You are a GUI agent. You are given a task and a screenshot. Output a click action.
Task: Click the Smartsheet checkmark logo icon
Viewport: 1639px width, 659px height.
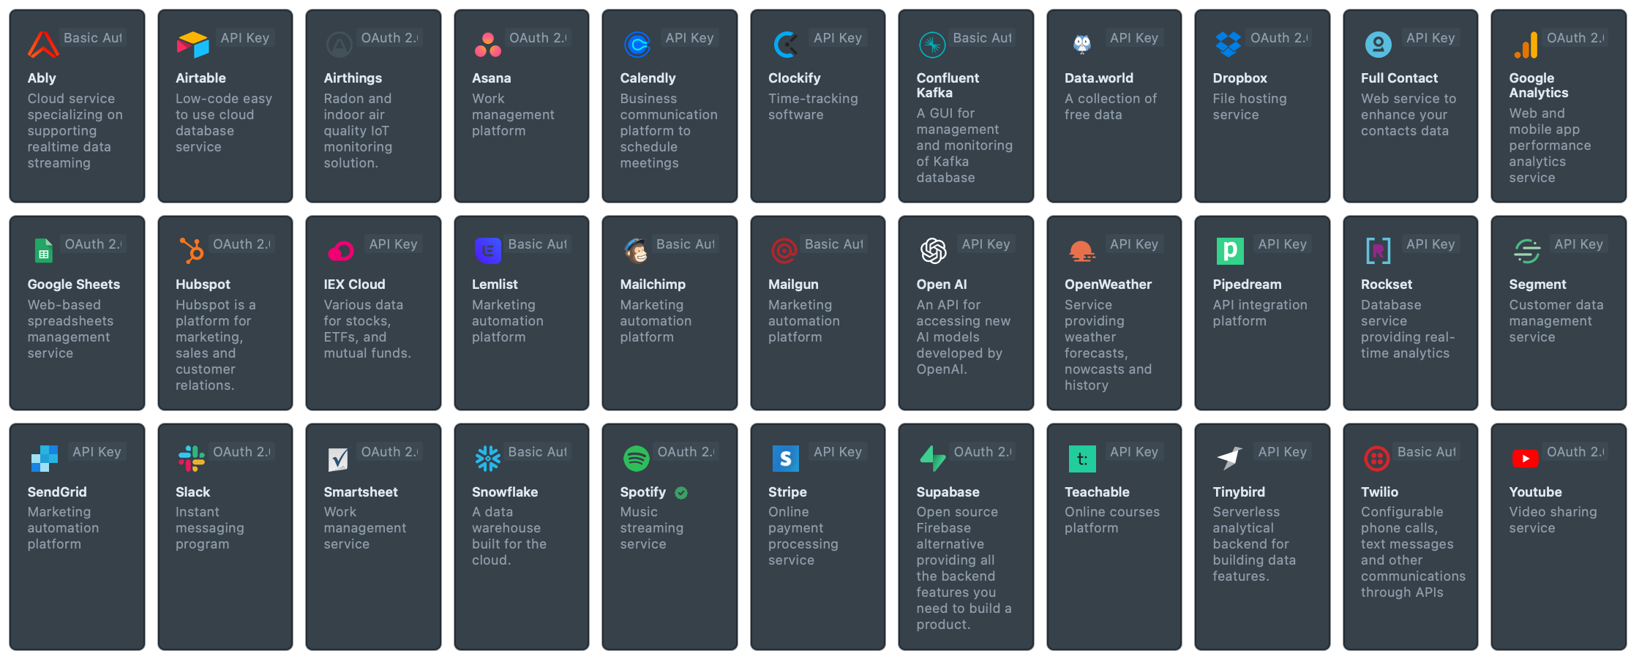(338, 459)
